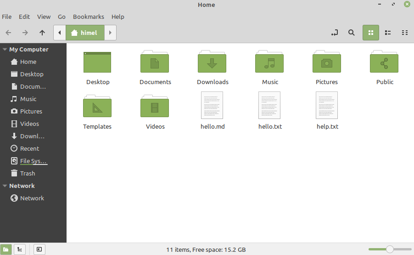
Task: Switch to list view
Action: click(x=388, y=33)
